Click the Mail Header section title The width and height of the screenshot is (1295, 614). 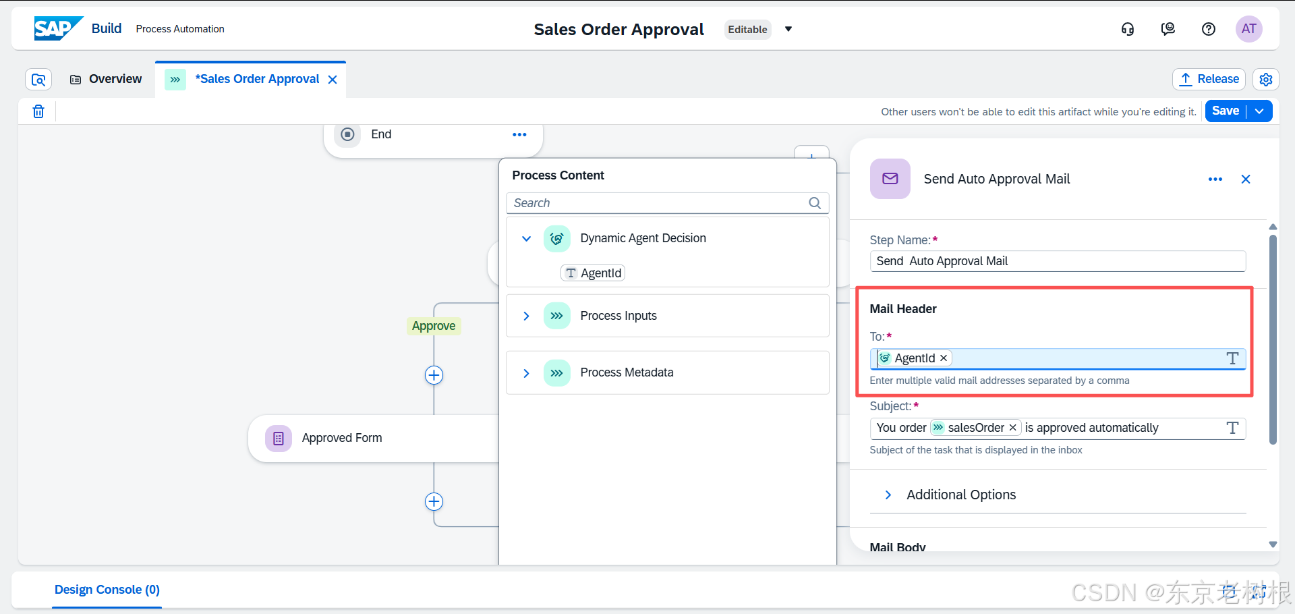tap(902, 309)
